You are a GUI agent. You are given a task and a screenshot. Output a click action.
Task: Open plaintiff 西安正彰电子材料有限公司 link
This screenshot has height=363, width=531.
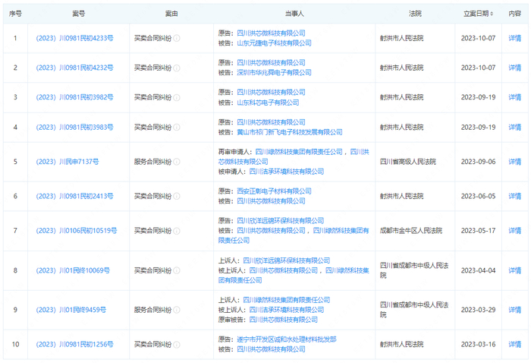pyautogui.click(x=274, y=191)
